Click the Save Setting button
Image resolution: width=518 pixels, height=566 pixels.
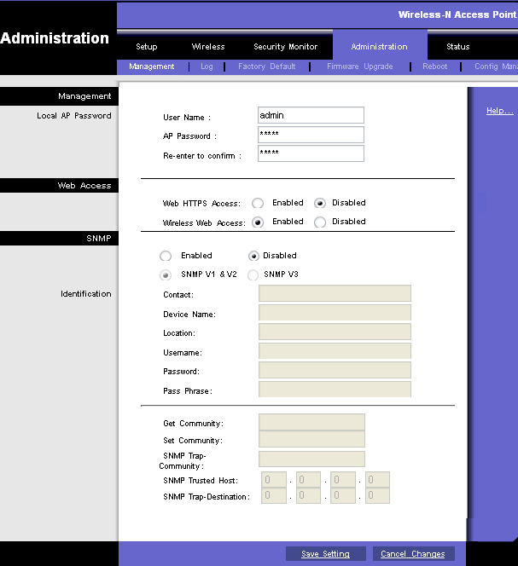[326, 554]
